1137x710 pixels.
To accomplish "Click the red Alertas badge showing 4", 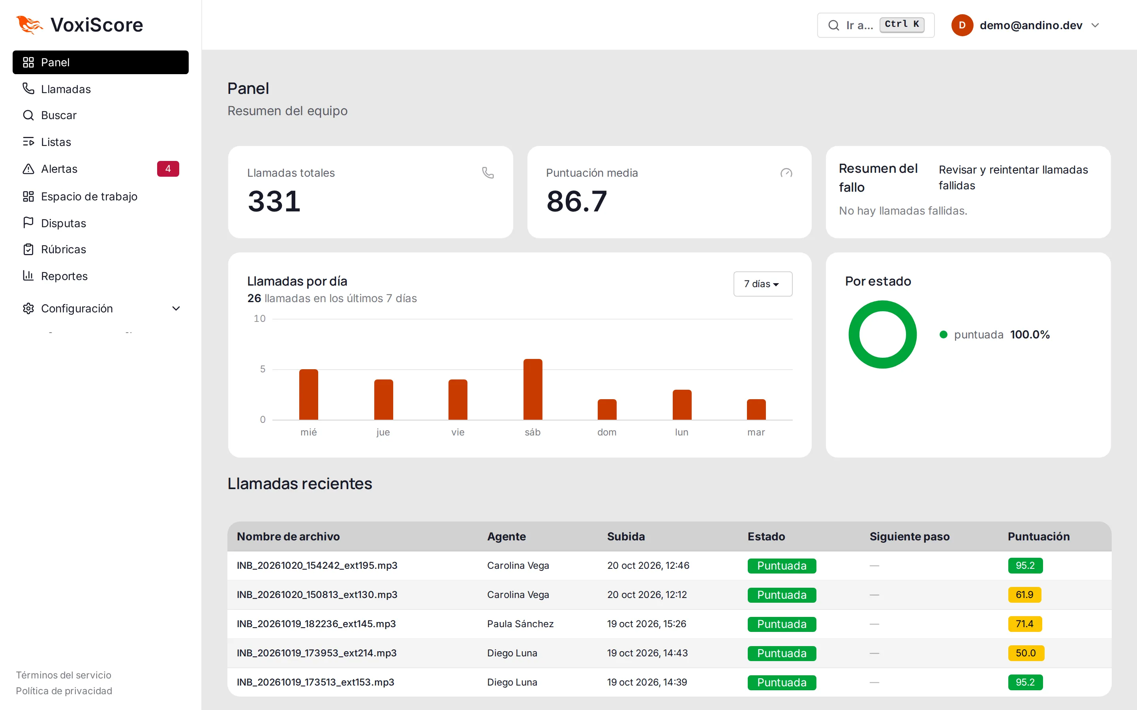I will [168, 168].
